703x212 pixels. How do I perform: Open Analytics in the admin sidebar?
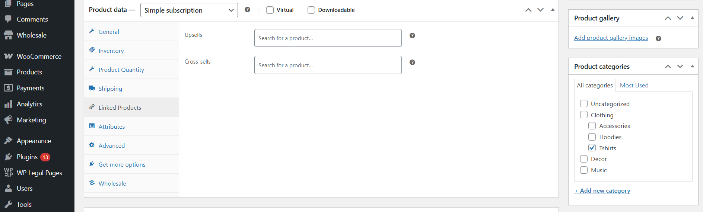29,104
